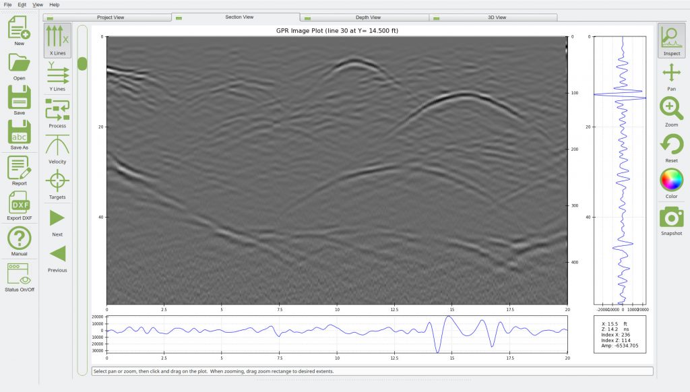Click the New project icon

coord(19,28)
